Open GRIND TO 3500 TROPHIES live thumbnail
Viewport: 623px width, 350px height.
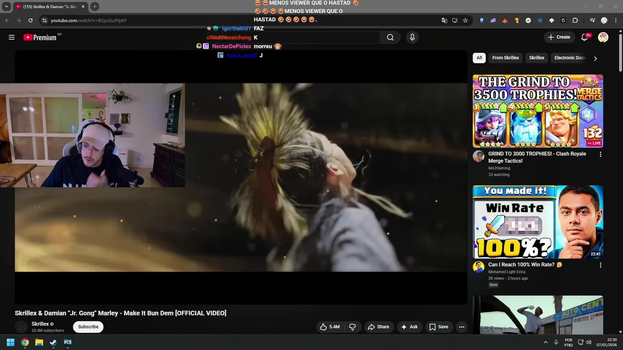coord(538,111)
